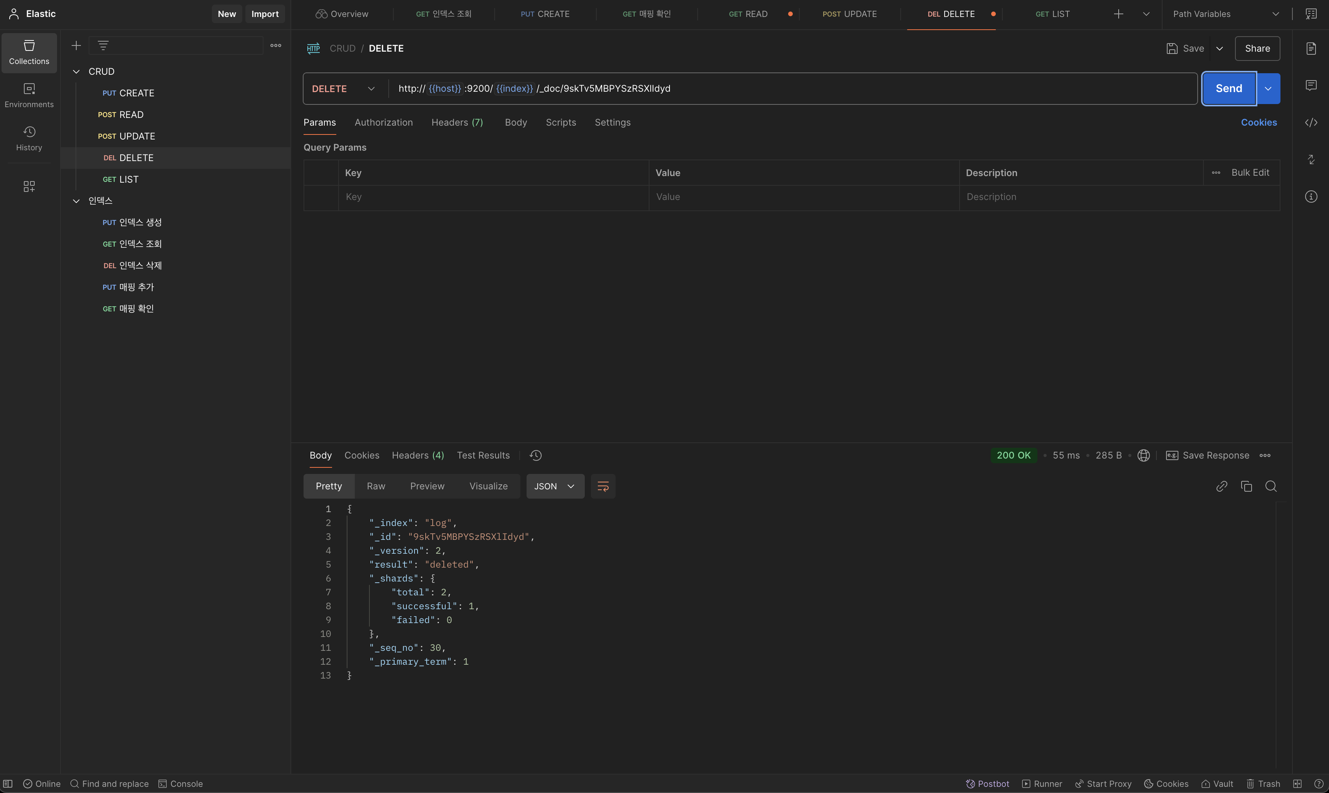This screenshot has height=793, width=1329.
Task: Open the JSON format dropdown
Action: (554, 486)
